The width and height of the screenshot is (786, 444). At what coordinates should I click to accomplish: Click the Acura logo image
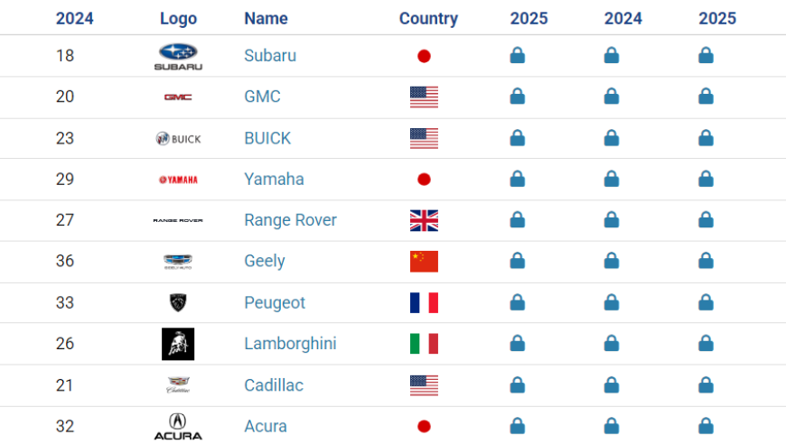tap(178, 427)
